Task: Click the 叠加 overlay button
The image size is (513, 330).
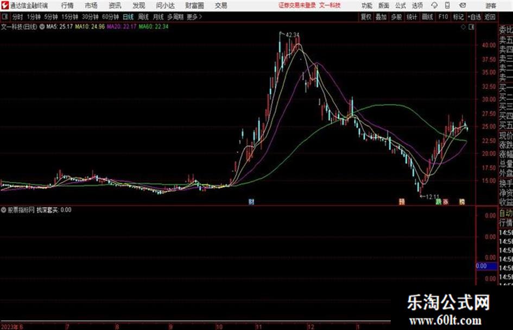Action: 381,17
